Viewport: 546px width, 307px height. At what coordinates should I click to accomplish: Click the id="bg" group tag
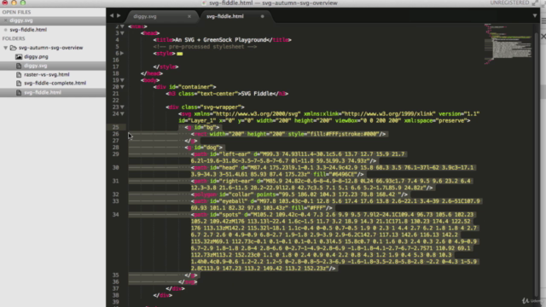tap(202, 127)
